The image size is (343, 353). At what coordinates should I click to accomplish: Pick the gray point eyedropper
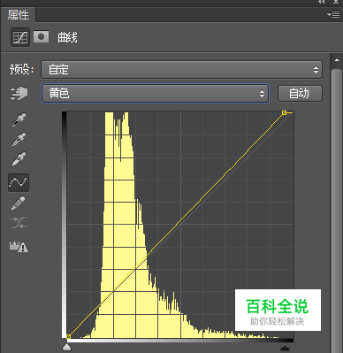pos(19,139)
